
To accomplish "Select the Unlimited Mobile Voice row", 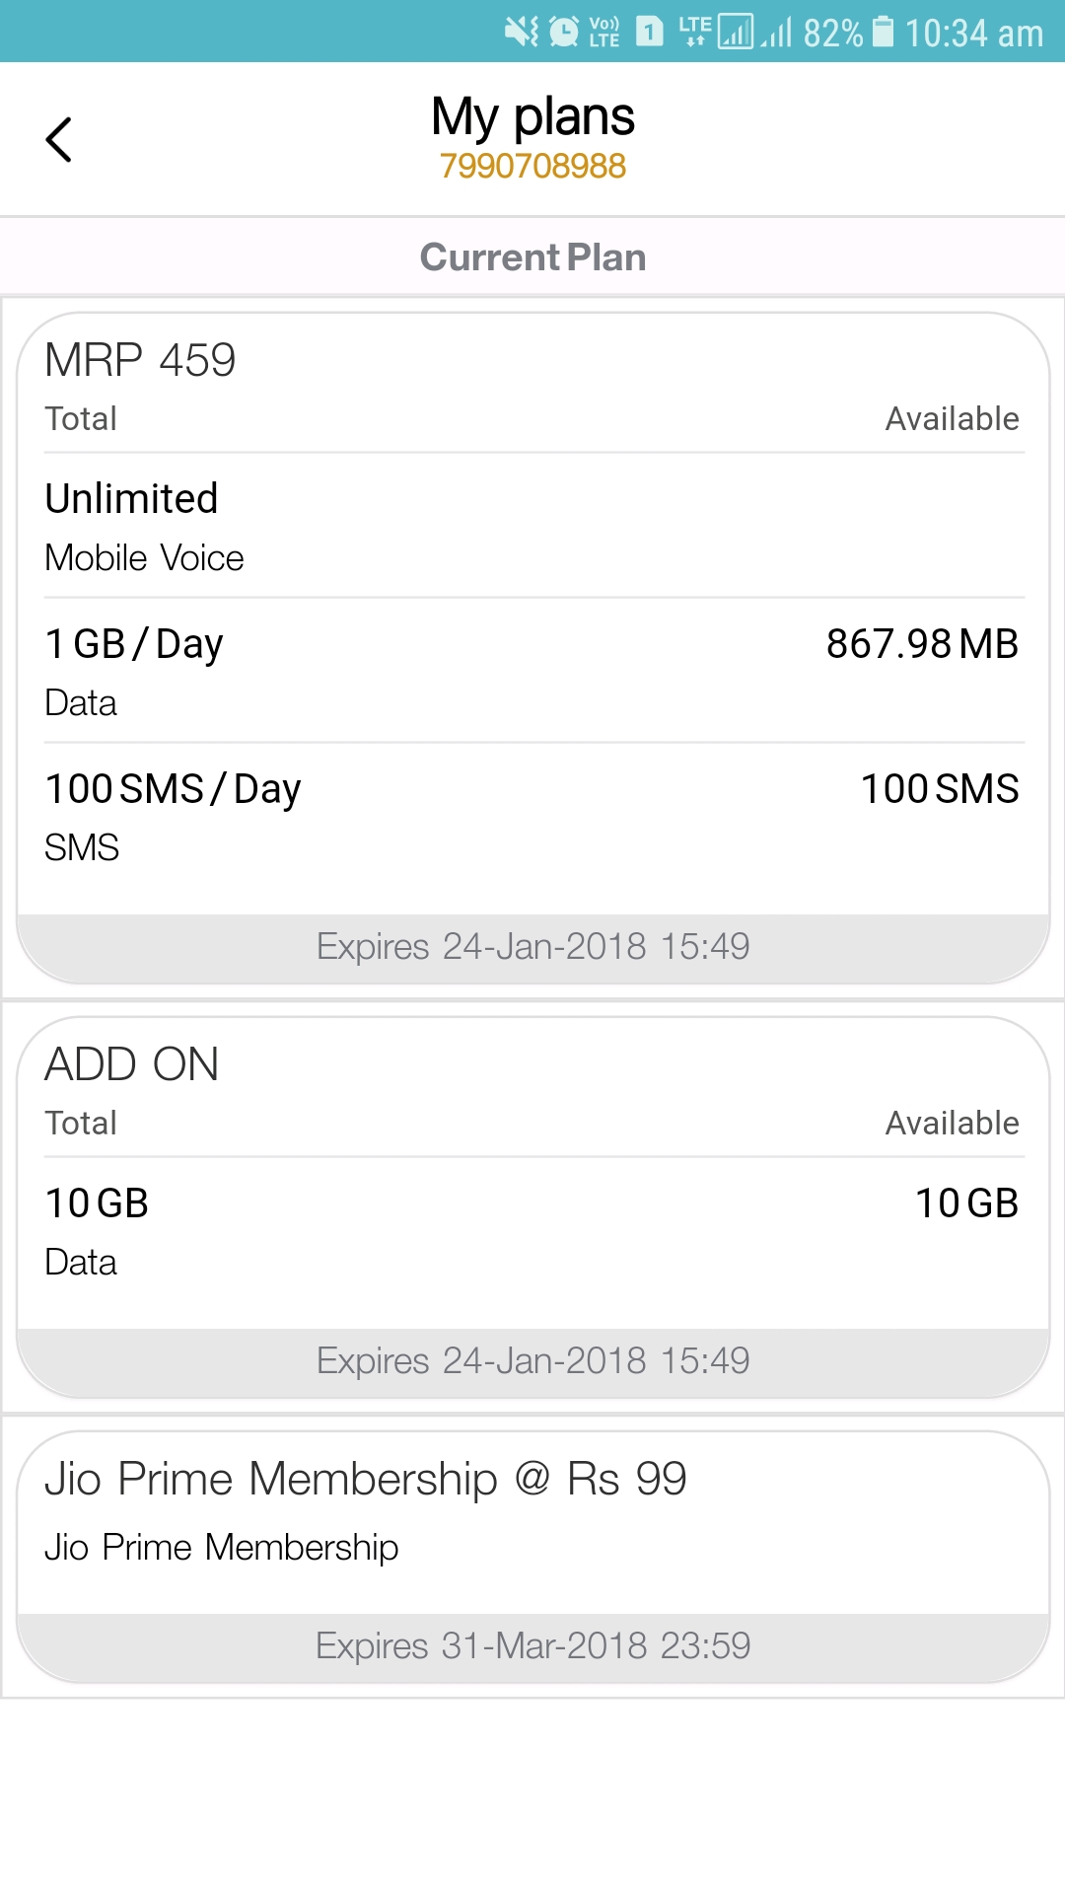I will [533, 527].
